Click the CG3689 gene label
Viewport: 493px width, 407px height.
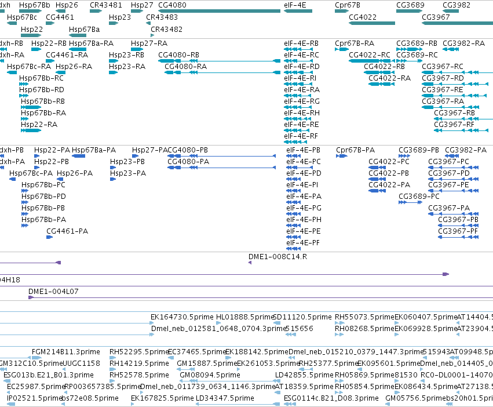click(410, 5)
